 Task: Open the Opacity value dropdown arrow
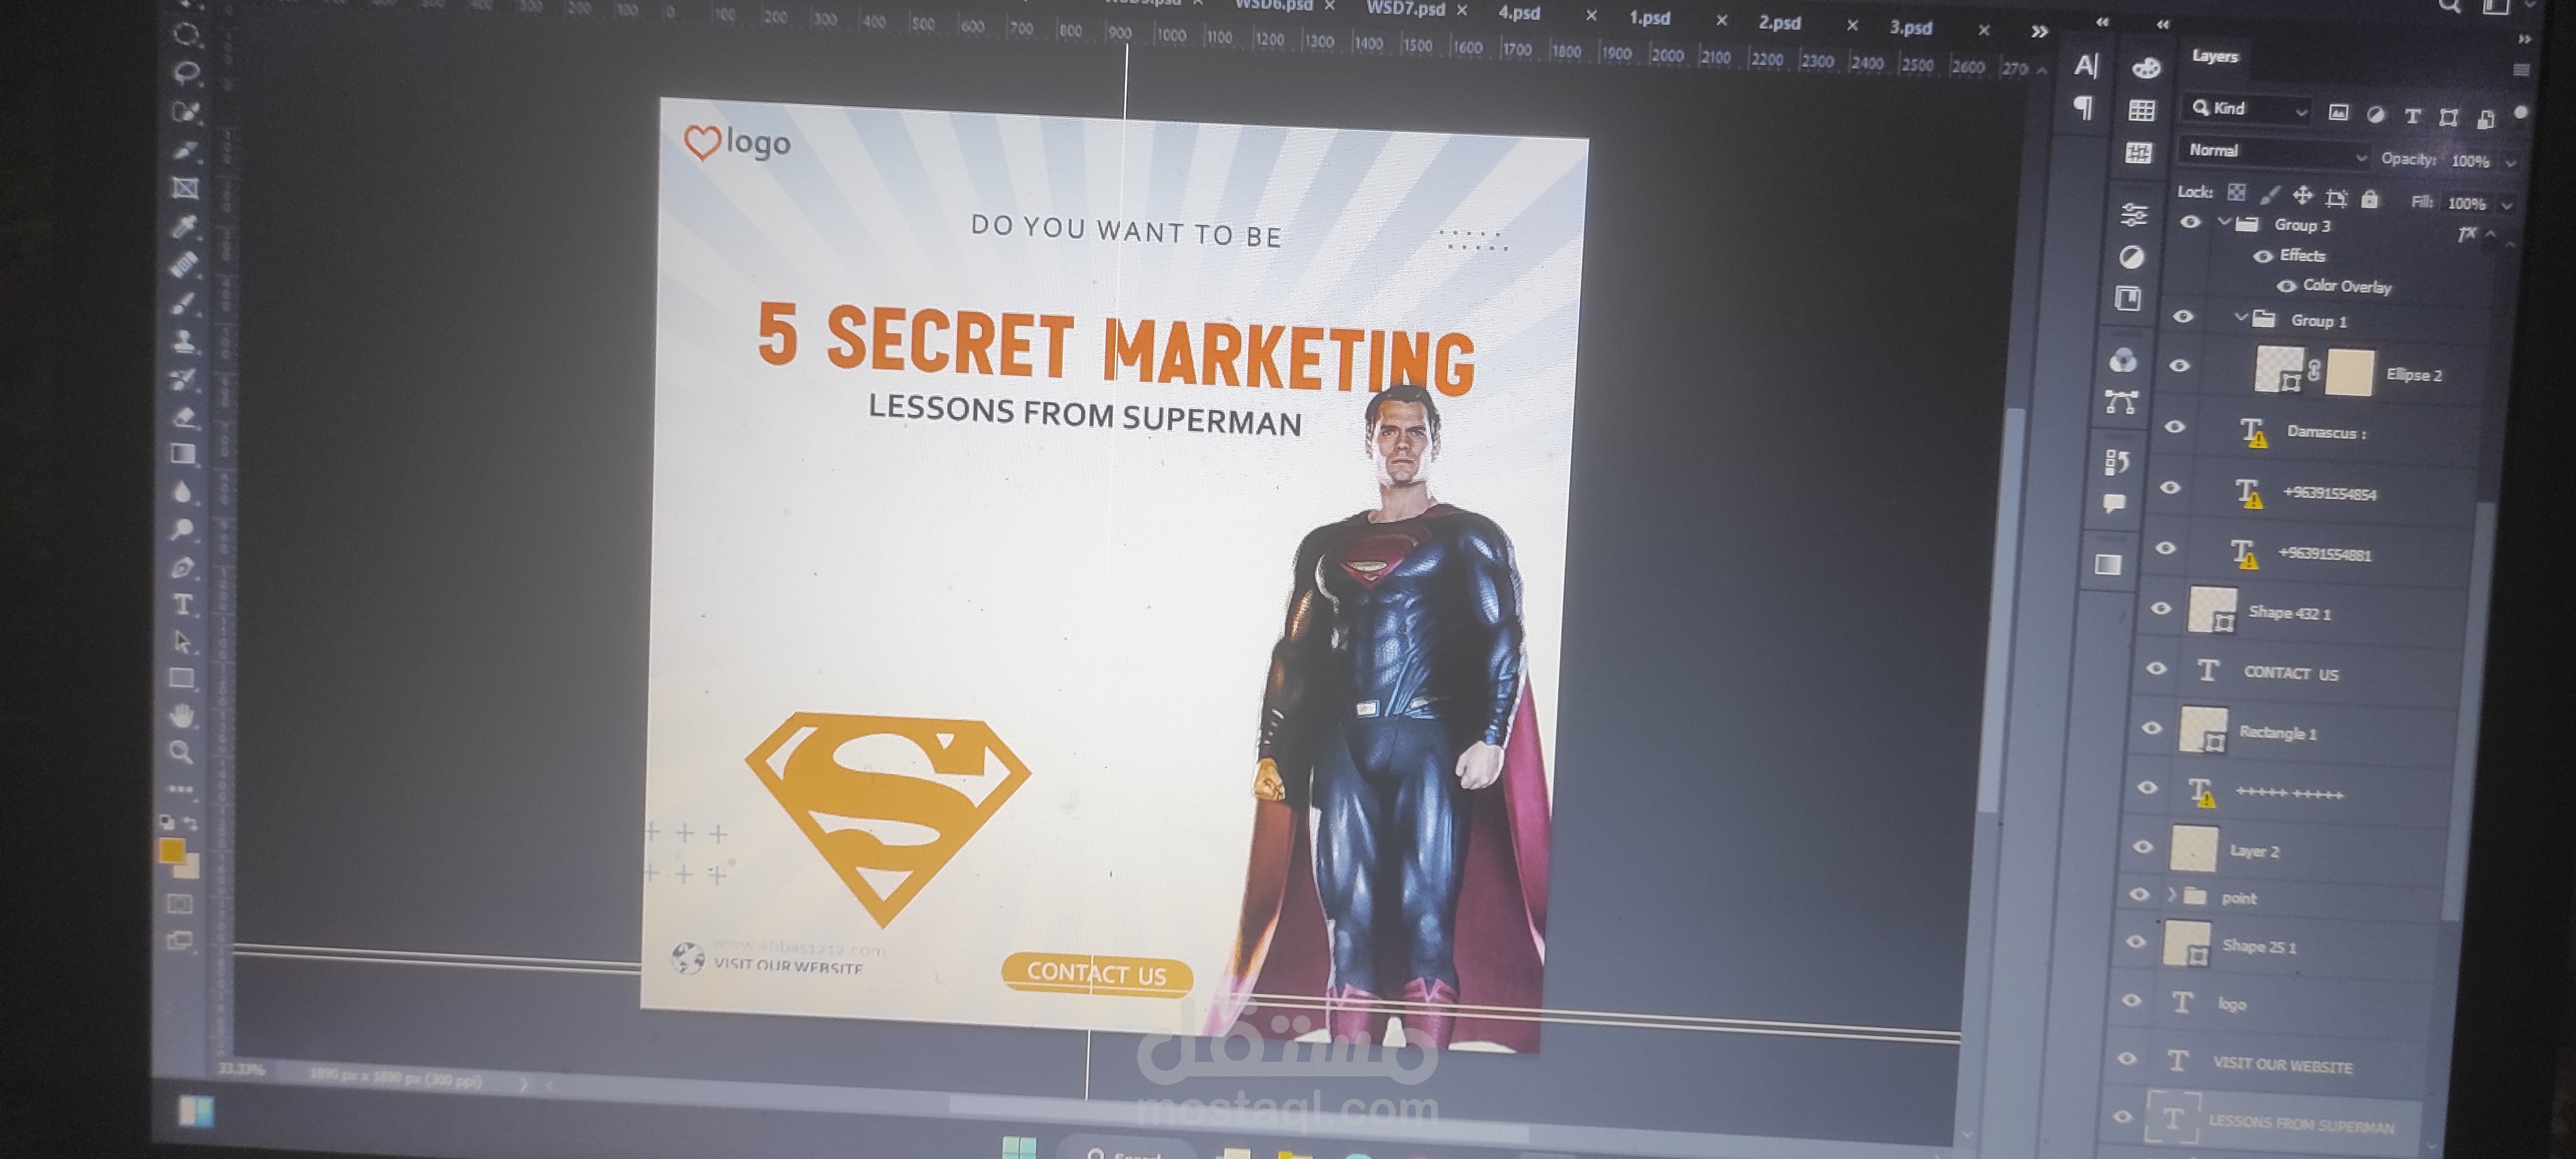pyautogui.click(x=2511, y=162)
